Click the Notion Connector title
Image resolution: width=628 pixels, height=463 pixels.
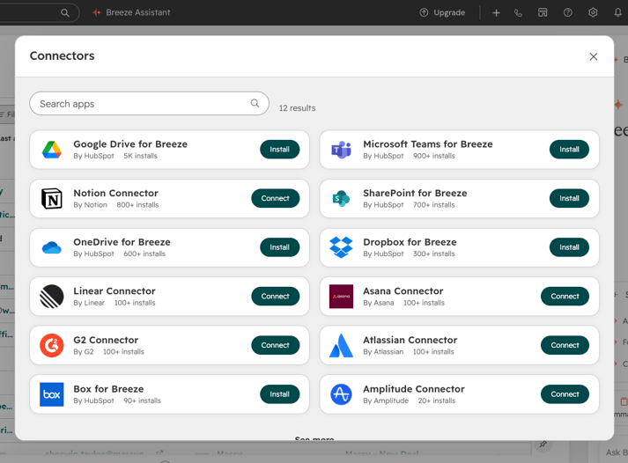(115, 193)
